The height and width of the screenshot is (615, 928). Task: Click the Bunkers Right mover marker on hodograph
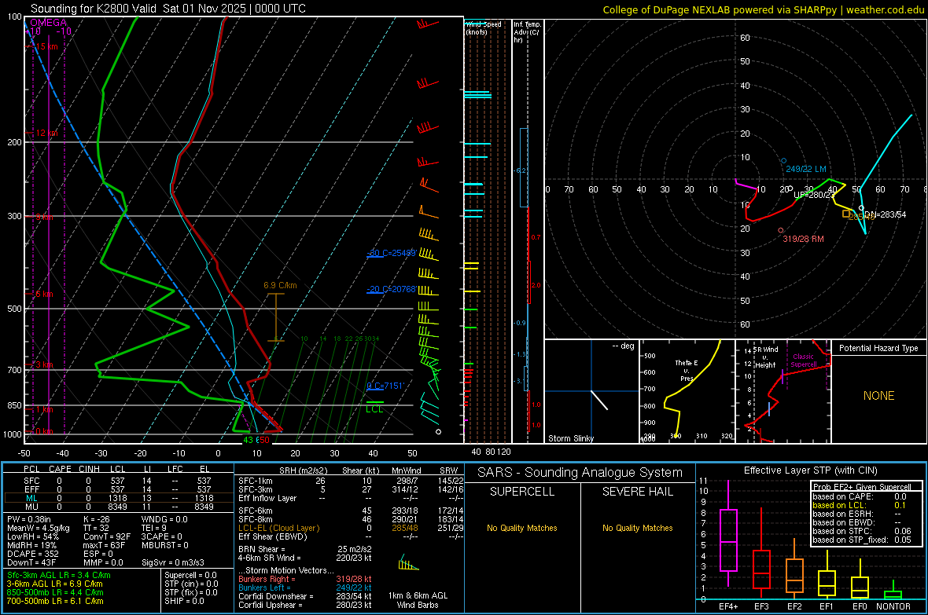point(781,231)
